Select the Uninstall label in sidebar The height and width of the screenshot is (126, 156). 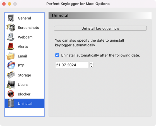(x=25, y=104)
